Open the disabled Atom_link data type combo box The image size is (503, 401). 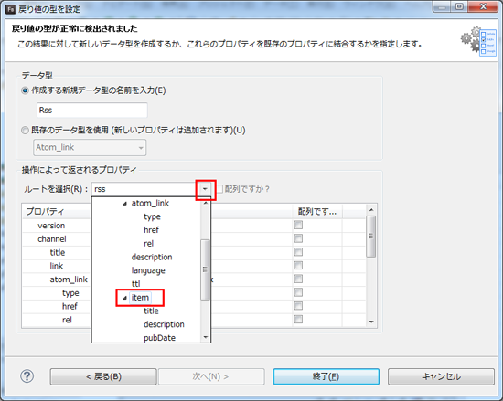coord(90,147)
